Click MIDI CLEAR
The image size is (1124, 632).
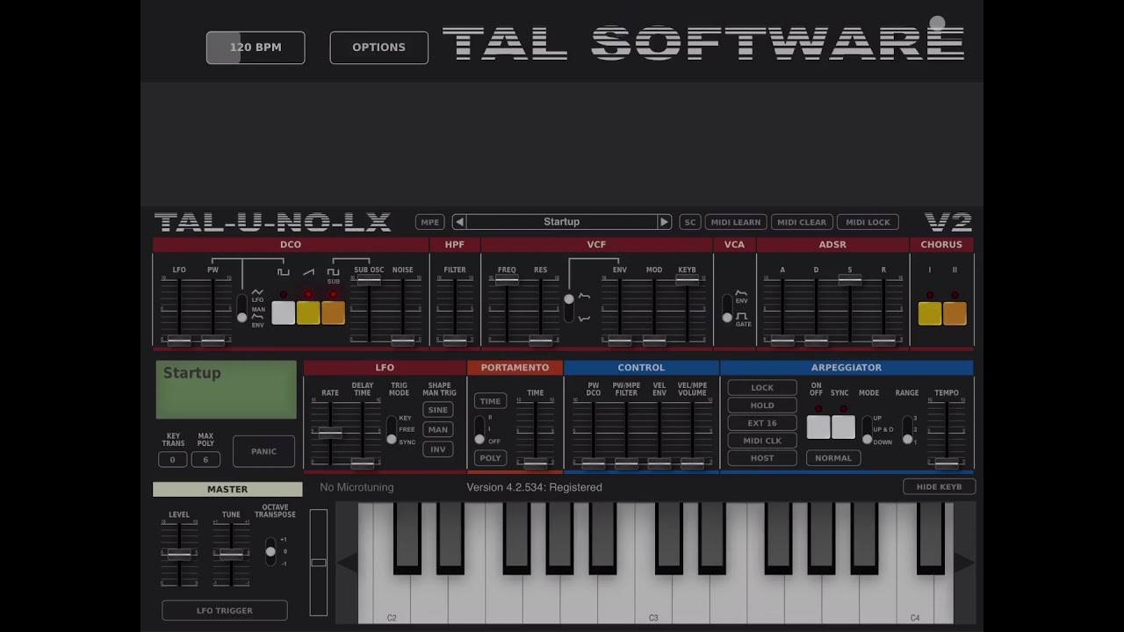(x=802, y=222)
